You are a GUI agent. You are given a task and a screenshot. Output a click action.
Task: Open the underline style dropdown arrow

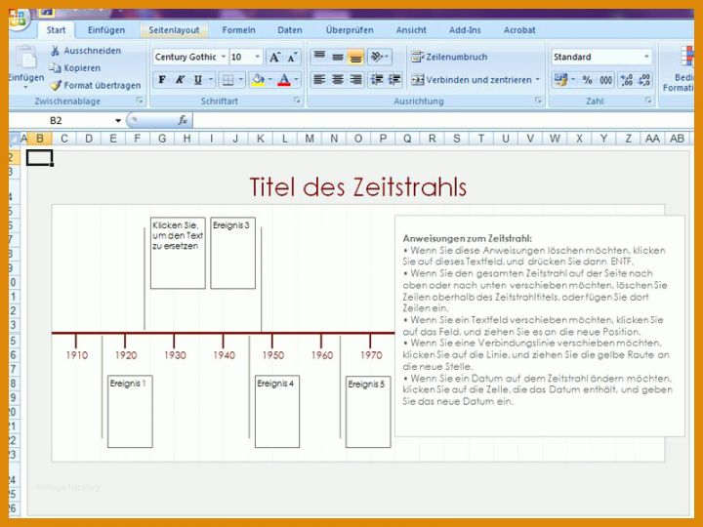(210, 80)
